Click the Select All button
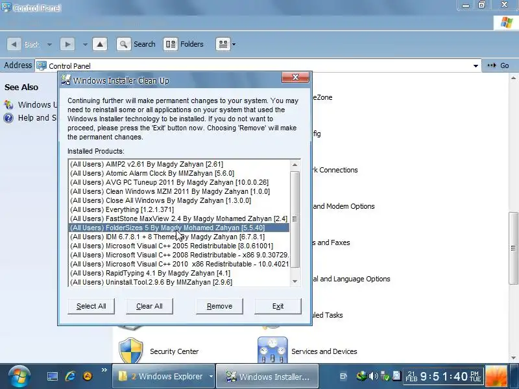This screenshot has width=519, height=389. click(91, 306)
